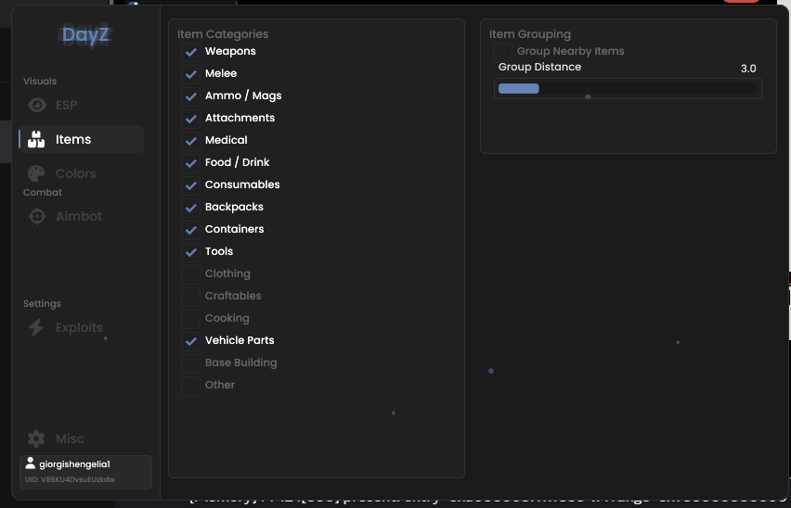Screen dimensions: 791x508
Task: Select the Items boxes icon
Action: pyautogui.click(x=36, y=139)
